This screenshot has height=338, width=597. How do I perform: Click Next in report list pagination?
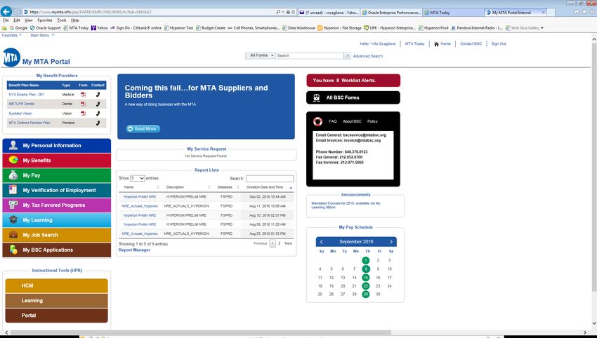tap(289, 243)
